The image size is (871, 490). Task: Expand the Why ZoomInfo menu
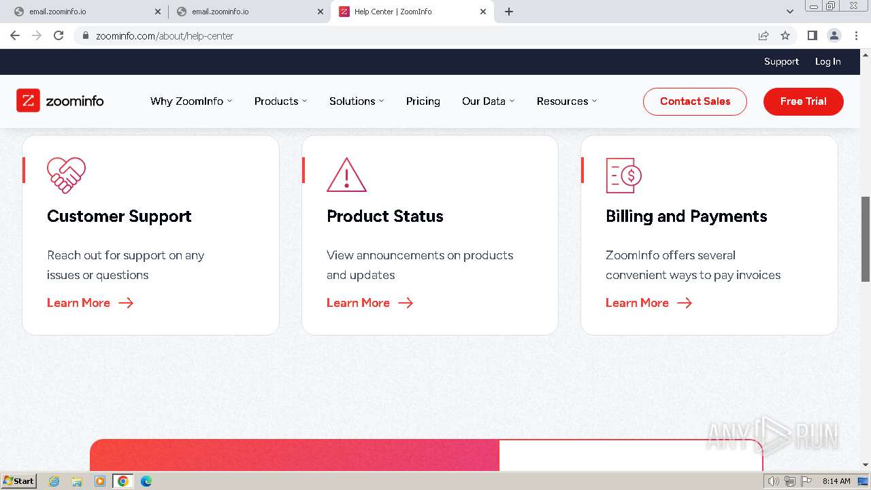coord(191,101)
